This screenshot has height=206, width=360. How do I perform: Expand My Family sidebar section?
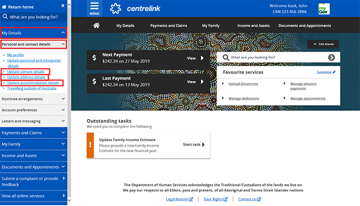click(34, 144)
